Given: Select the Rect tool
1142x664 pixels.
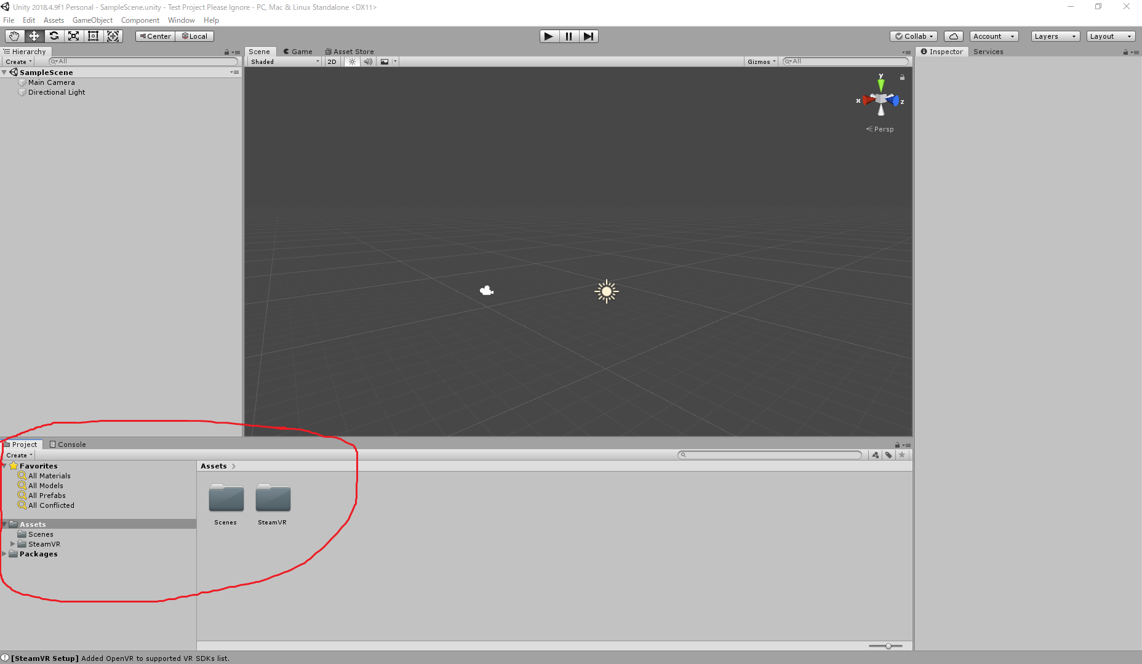Looking at the screenshot, I should coord(93,36).
